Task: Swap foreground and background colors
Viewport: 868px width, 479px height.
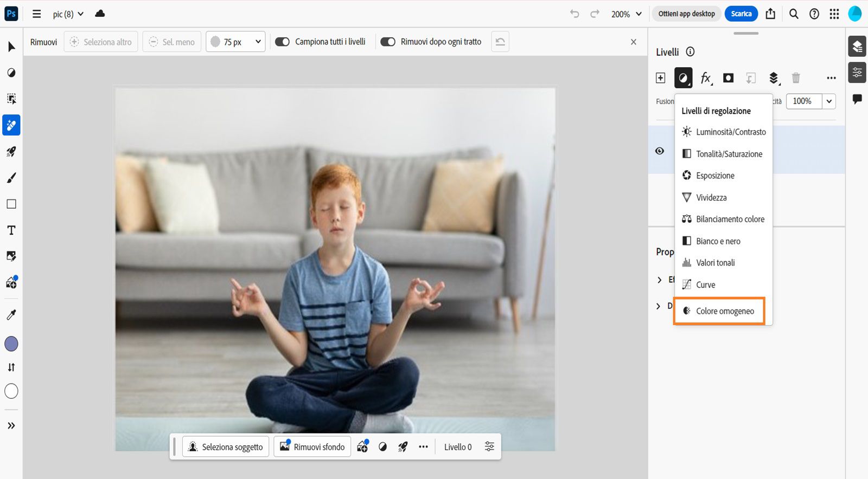Action: 11,367
